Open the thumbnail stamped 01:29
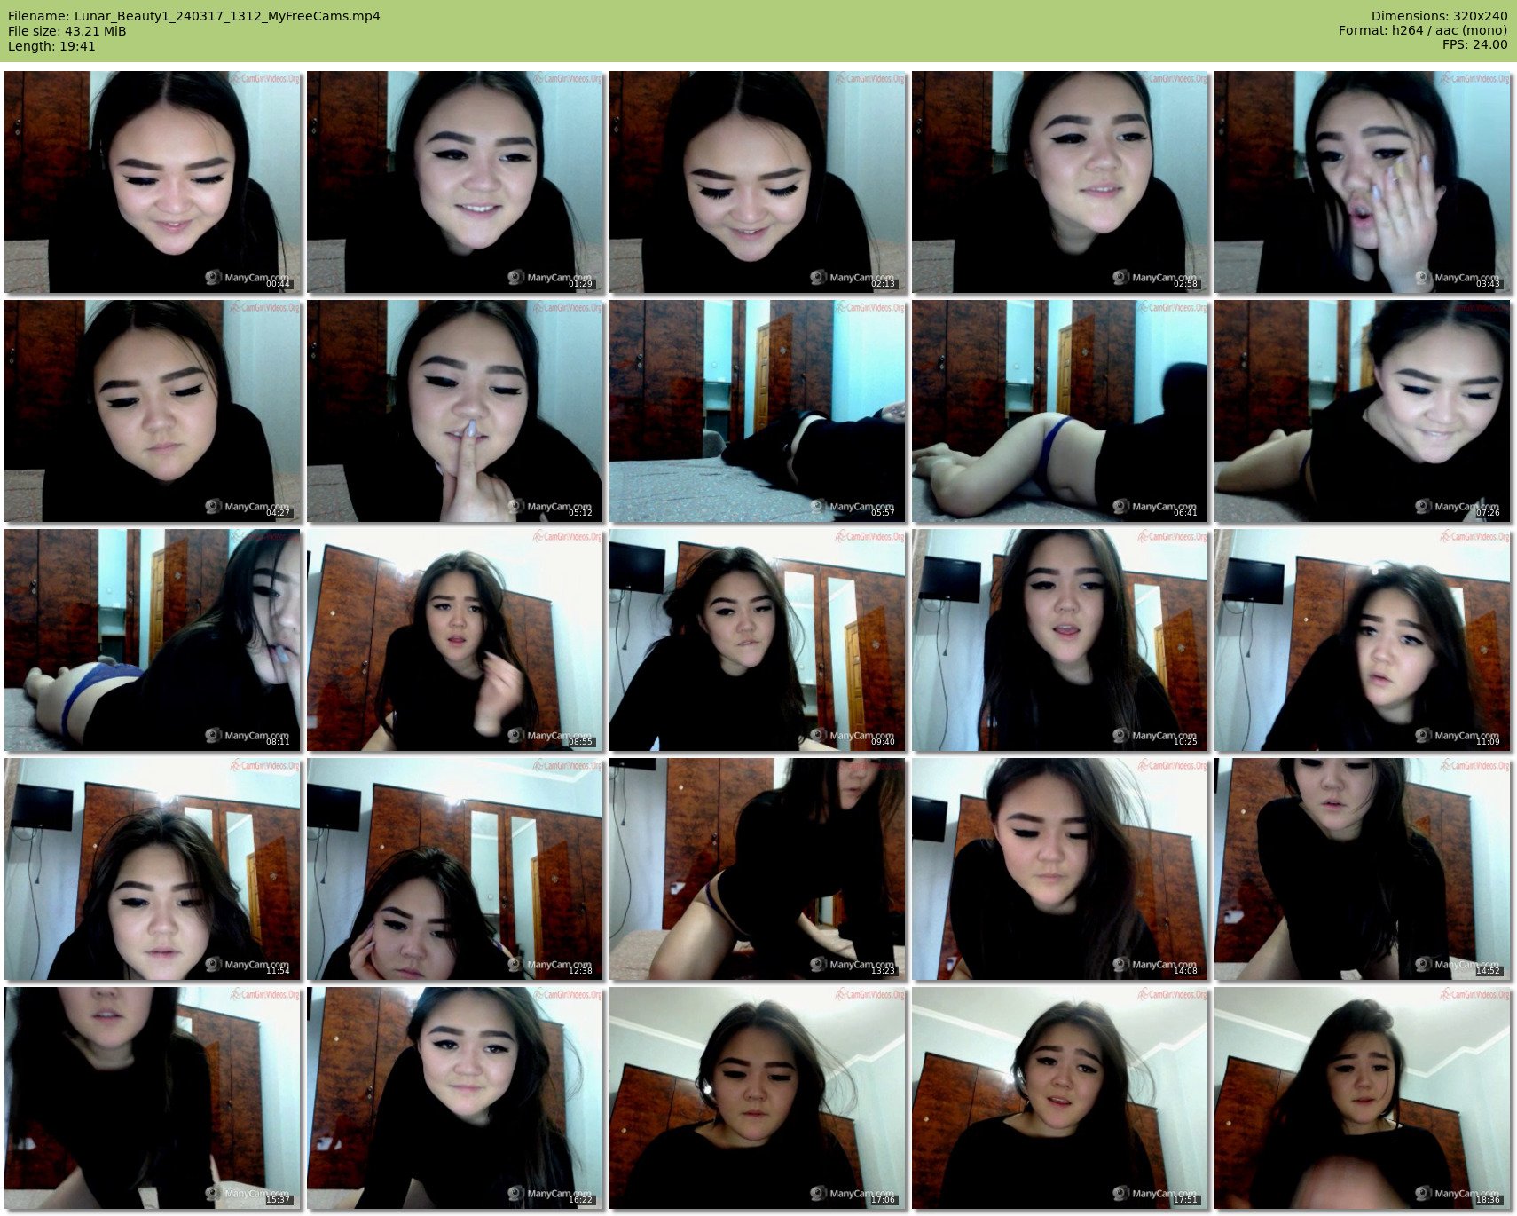 click(455, 182)
